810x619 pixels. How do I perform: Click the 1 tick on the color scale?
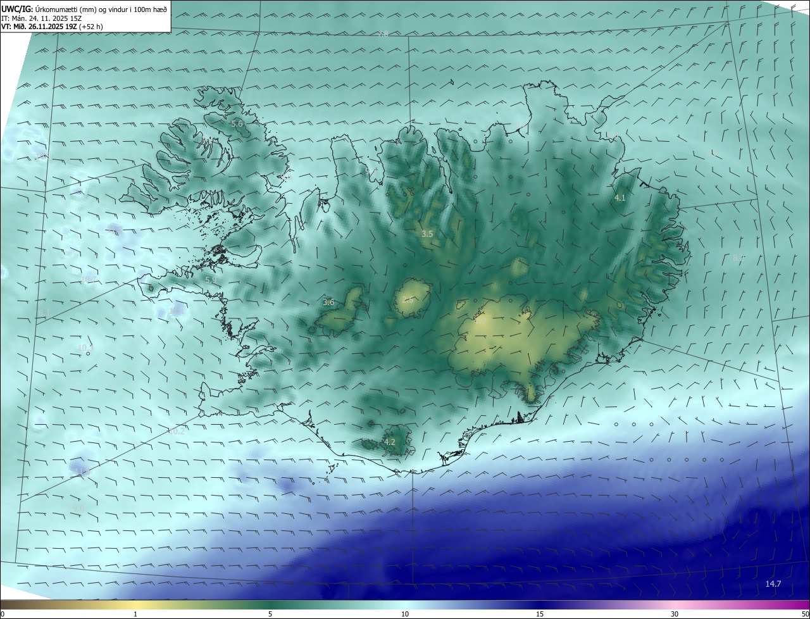(x=135, y=614)
